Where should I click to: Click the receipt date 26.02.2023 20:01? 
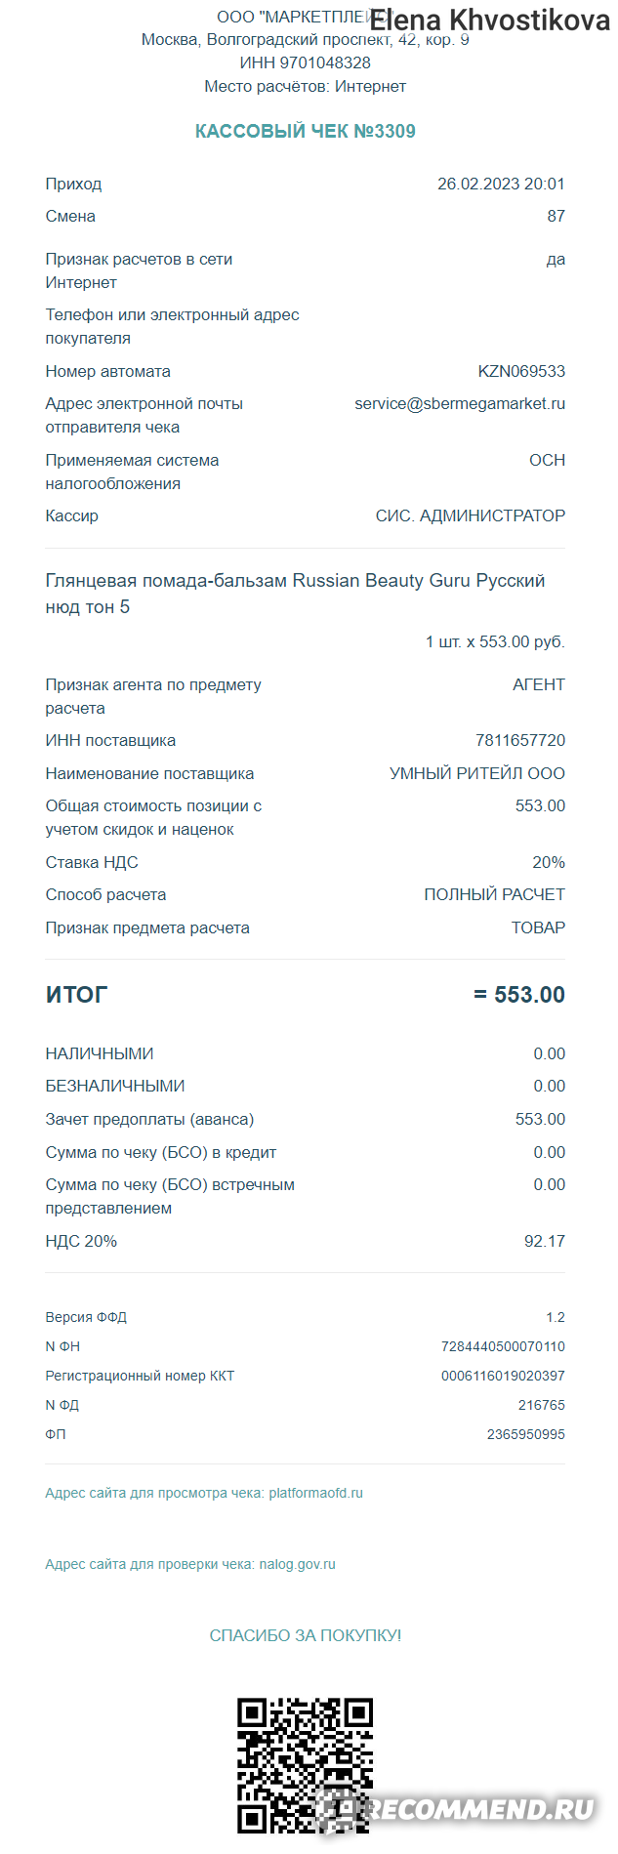click(x=501, y=184)
